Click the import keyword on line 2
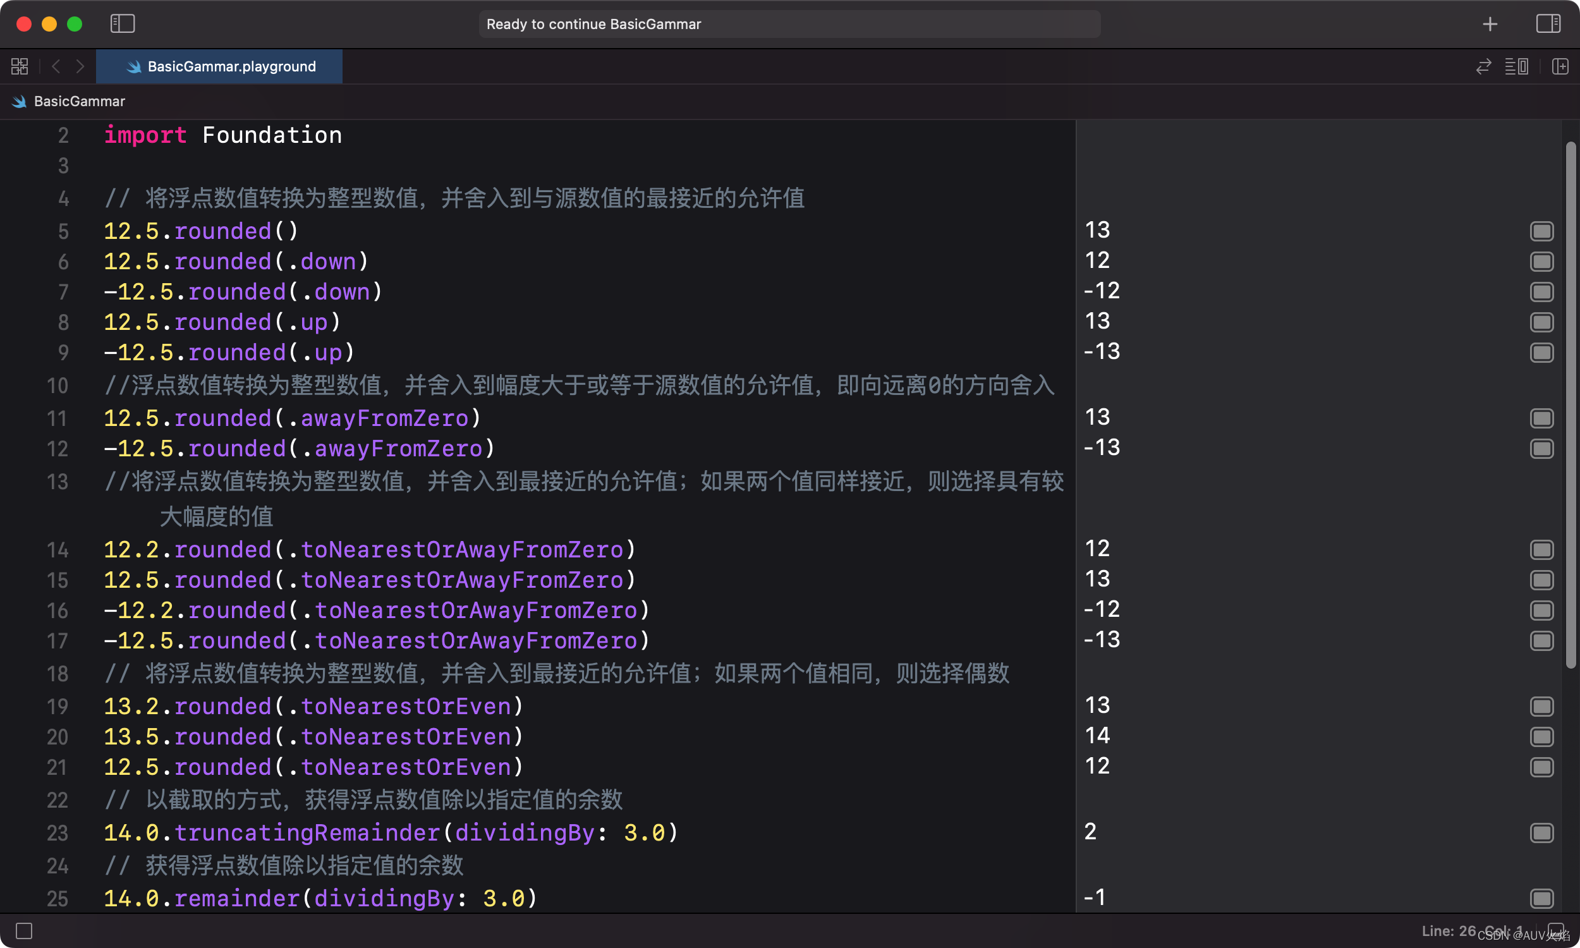 coord(145,135)
